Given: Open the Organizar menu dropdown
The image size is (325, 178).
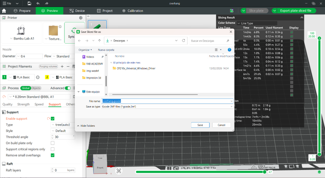Looking at the screenshot, I should click(x=85, y=50).
